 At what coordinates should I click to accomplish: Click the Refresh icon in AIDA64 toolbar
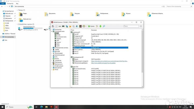point(53,26)
